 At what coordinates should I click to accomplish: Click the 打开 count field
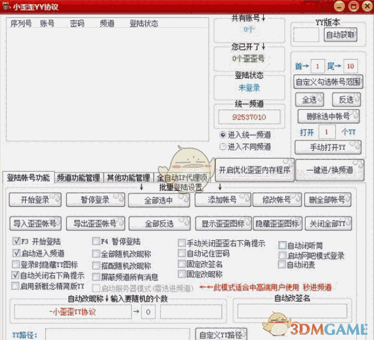tap(326, 132)
